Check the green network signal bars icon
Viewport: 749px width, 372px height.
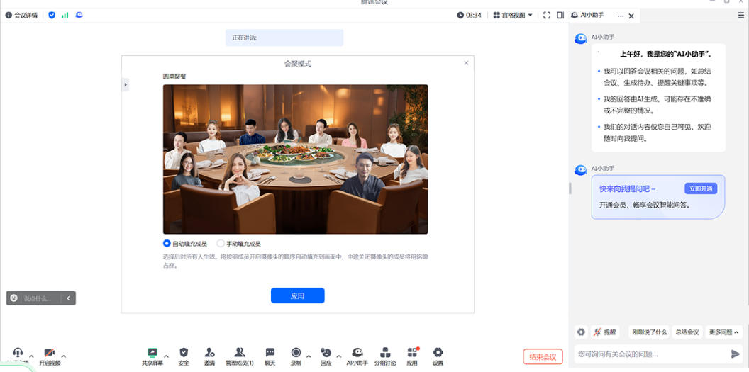tap(65, 16)
